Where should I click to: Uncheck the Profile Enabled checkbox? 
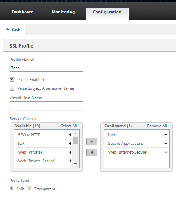(x=12, y=79)
